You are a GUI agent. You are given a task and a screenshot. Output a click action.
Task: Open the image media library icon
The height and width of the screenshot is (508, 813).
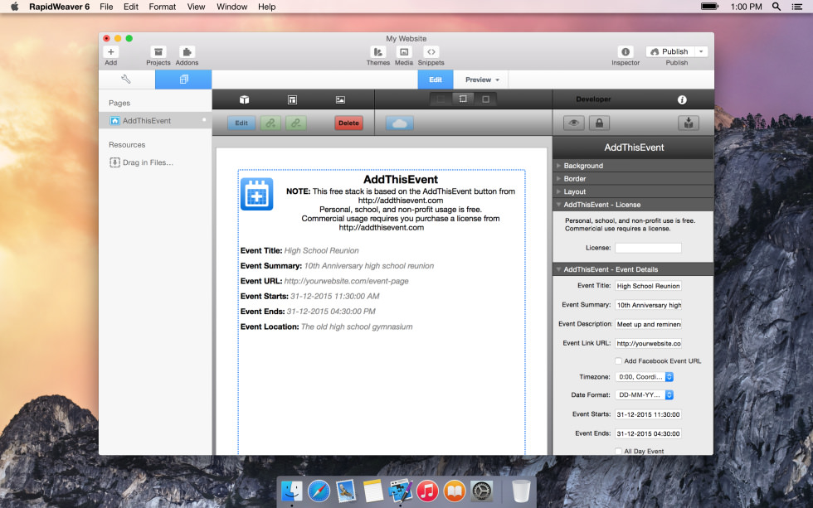[340, 99]
